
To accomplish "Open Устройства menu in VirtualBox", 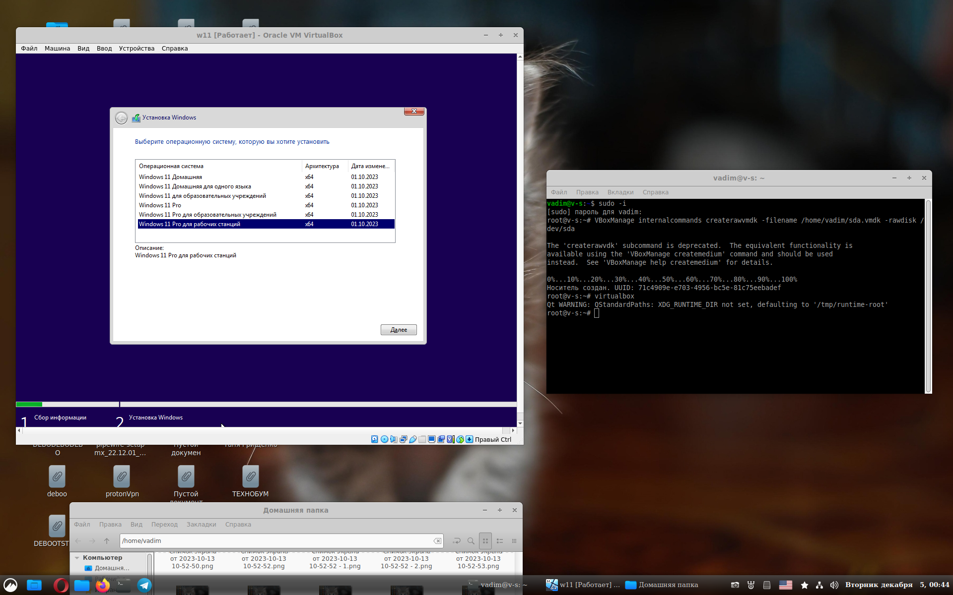I will pos(136,49).
